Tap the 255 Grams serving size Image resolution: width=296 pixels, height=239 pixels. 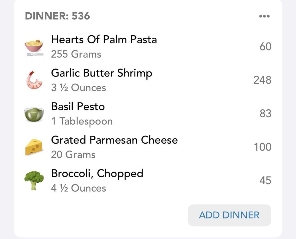pos(76,54)
